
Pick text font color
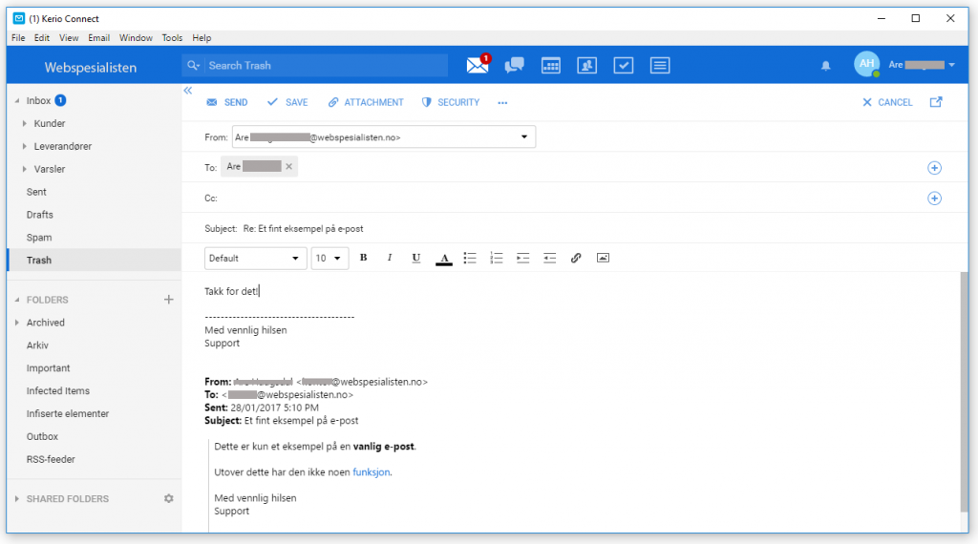click(443, 258)
